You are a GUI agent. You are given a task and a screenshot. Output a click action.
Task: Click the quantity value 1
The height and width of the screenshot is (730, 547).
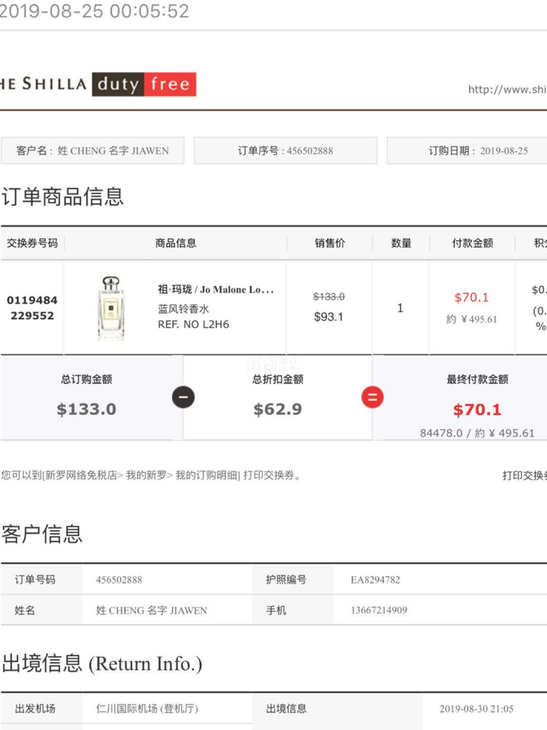click(x=400, y=308)
